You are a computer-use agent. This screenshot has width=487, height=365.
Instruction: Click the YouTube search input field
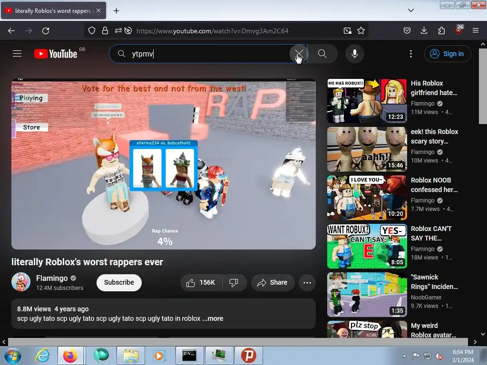tap(208, 54)
